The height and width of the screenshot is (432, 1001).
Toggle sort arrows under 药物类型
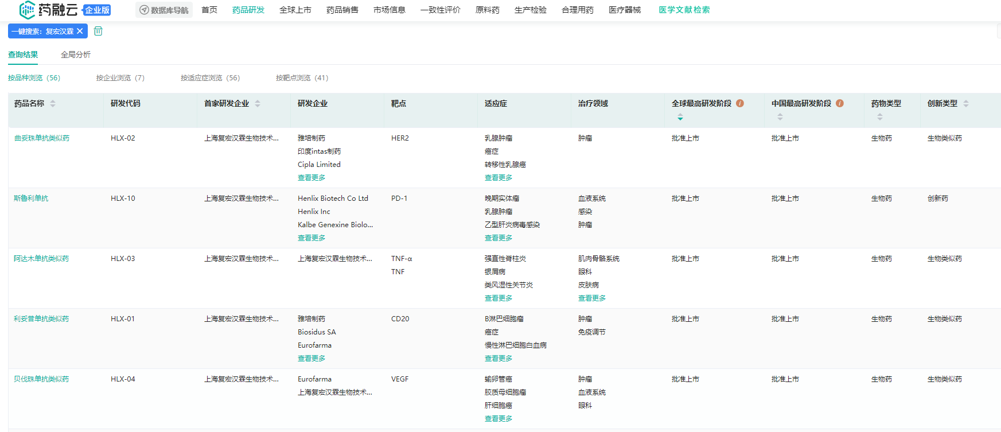pos(880,117)
